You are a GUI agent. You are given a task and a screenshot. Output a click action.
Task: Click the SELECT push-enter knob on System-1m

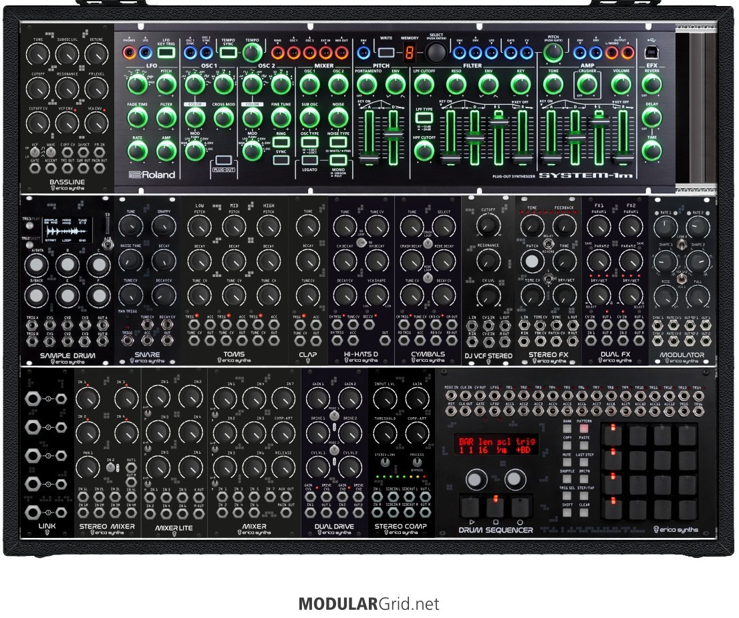[436, 53]
